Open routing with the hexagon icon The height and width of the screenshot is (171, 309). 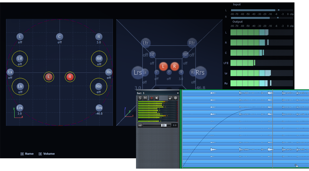click(x=176, y=98)
